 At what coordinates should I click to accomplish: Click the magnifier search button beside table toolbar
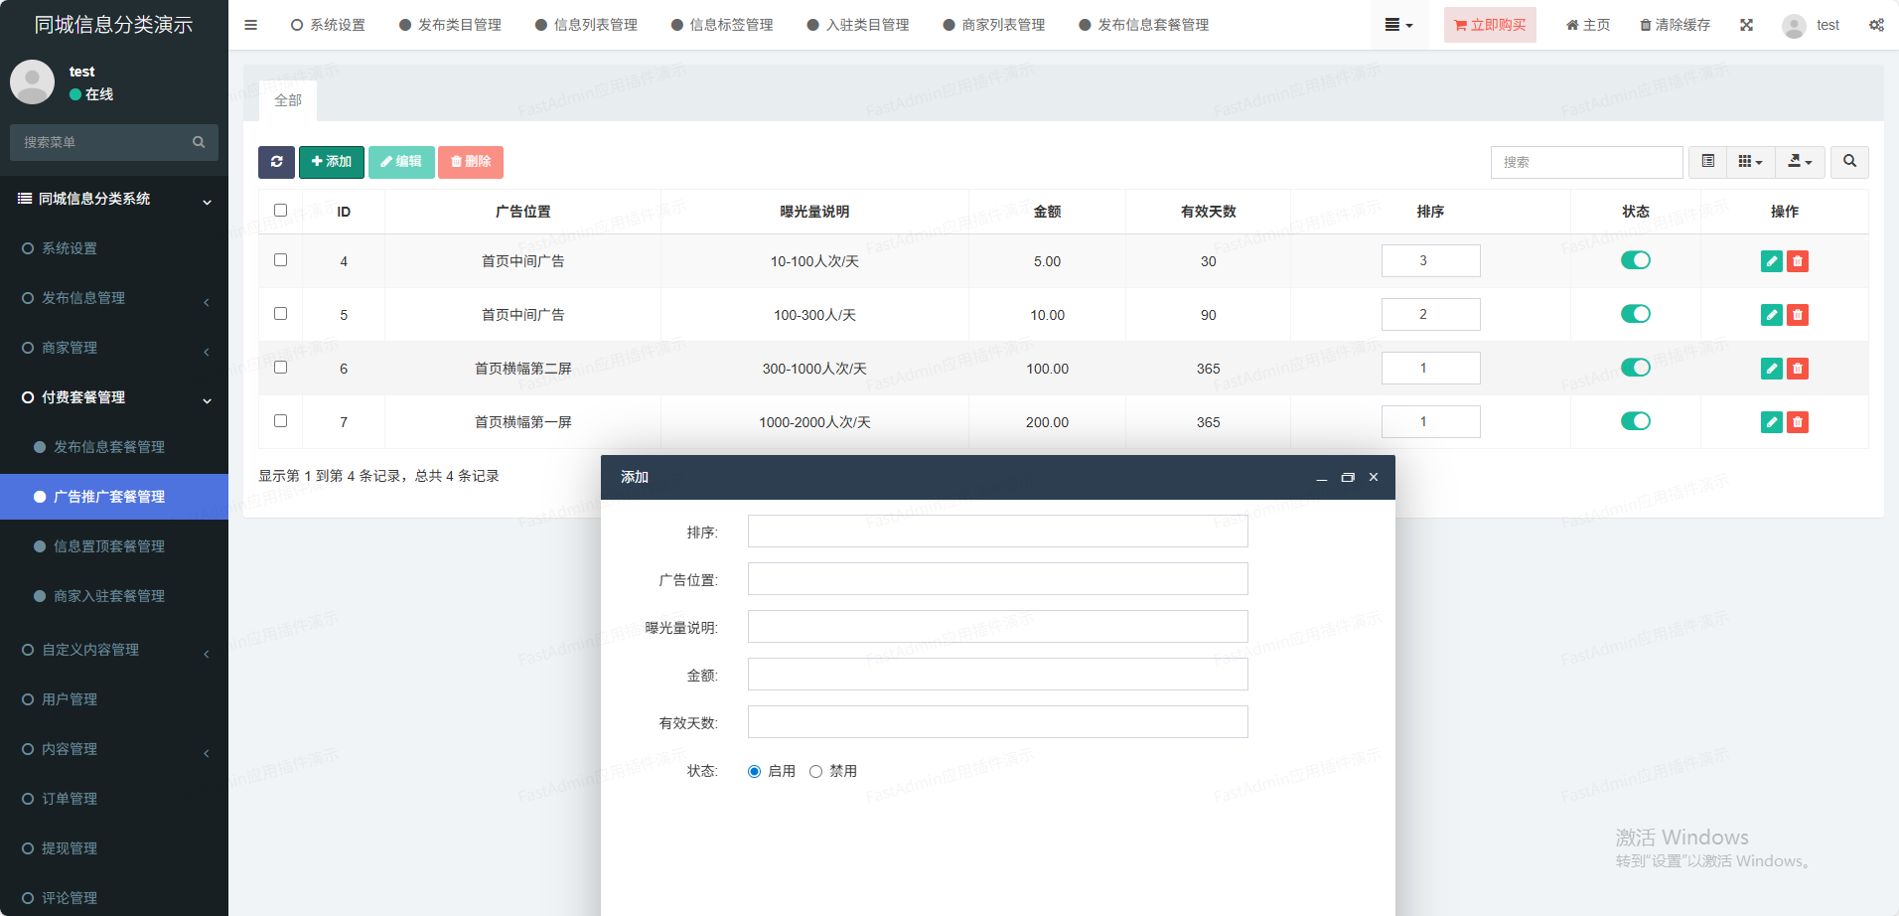tap(1849, 162)
